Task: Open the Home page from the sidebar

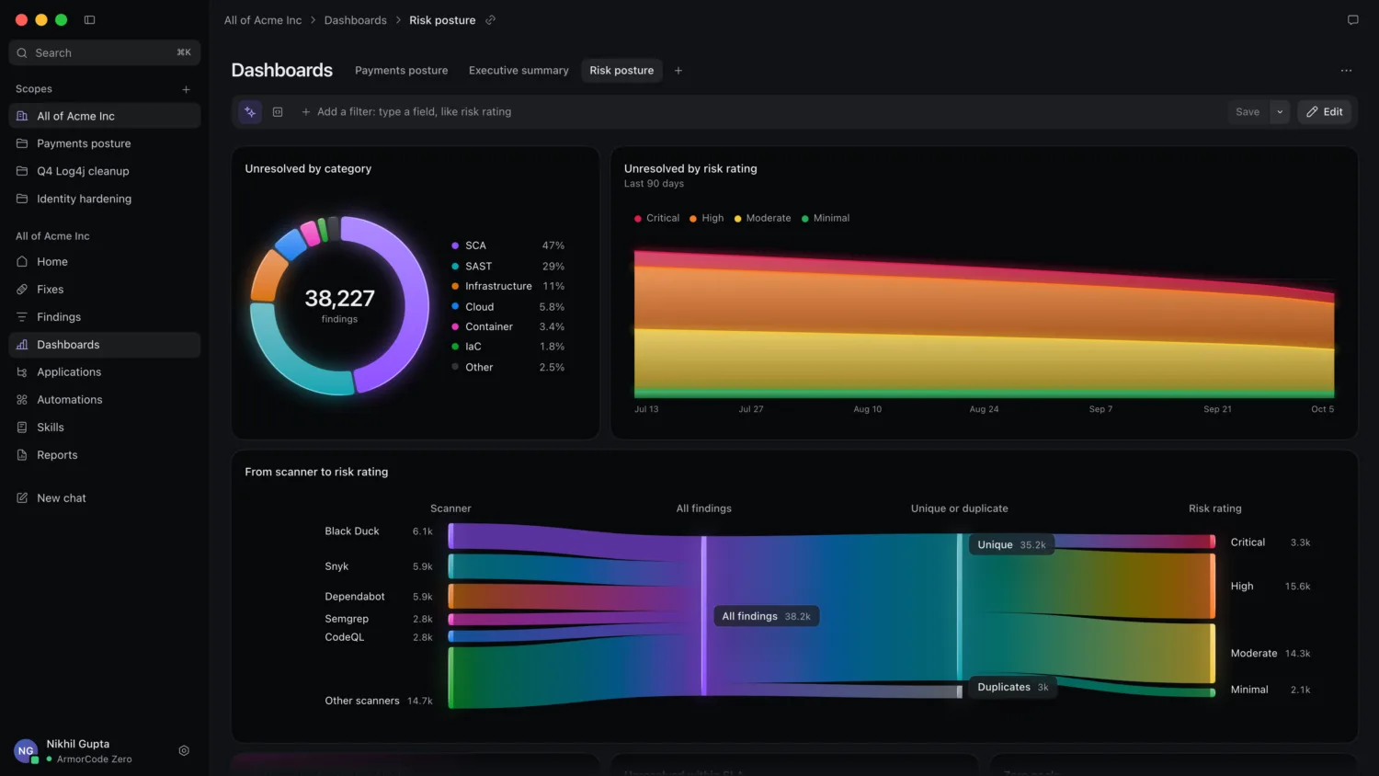Action: (x=105, y=262)
